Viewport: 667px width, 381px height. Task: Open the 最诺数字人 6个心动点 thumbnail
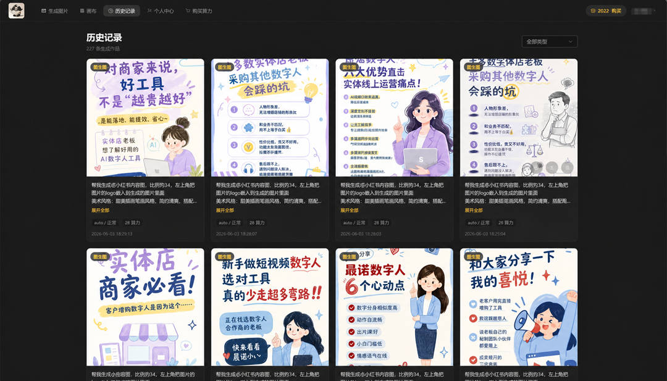(x=394, y=307)
